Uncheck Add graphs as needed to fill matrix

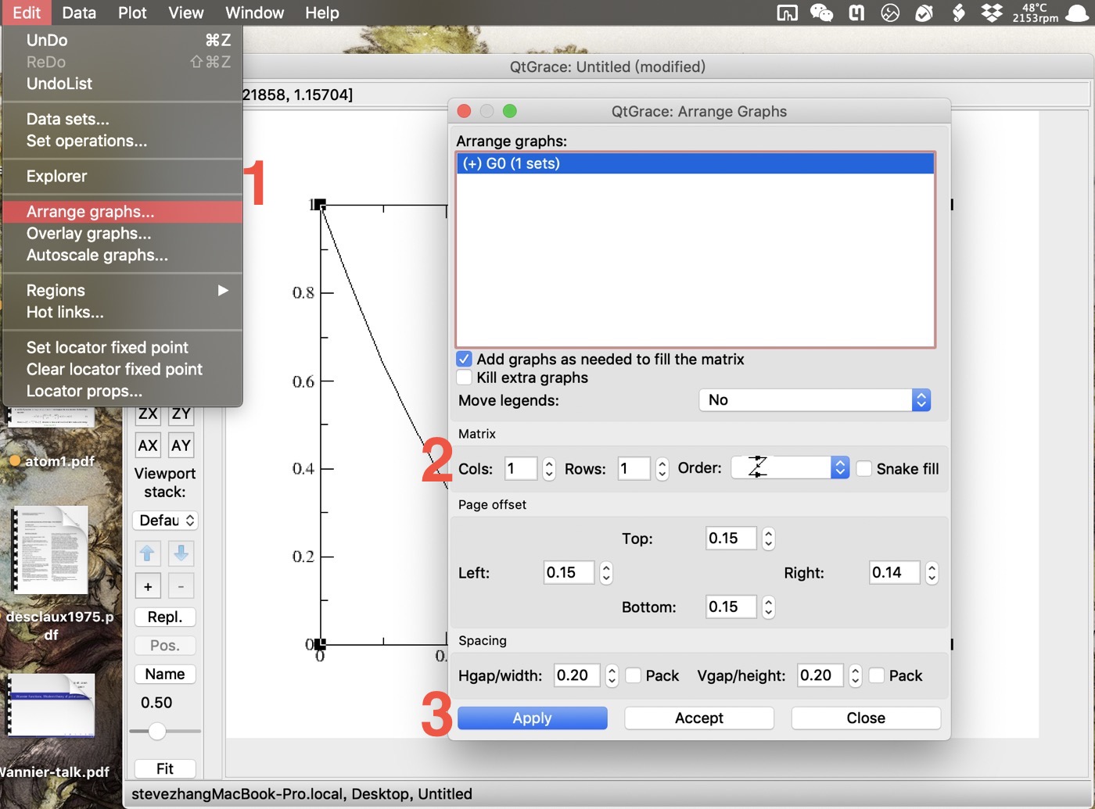(x=465, y=359)
